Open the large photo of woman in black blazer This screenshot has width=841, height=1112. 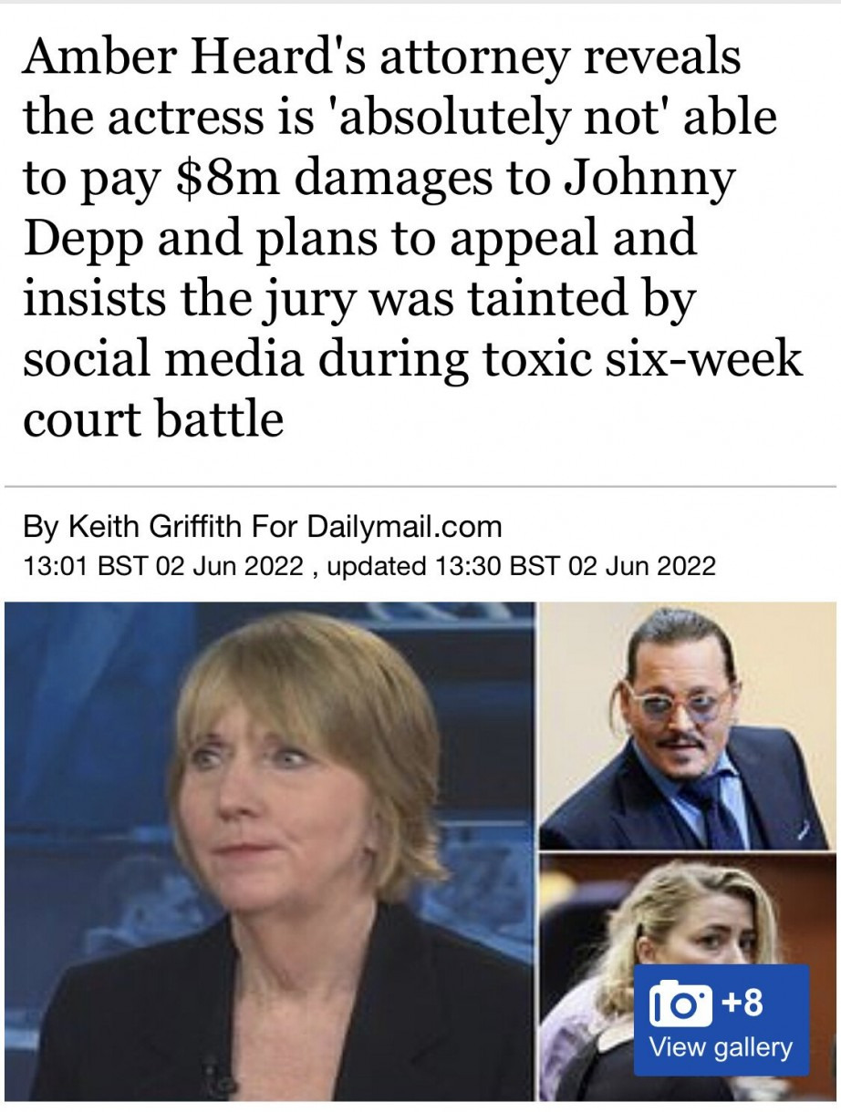270,850
